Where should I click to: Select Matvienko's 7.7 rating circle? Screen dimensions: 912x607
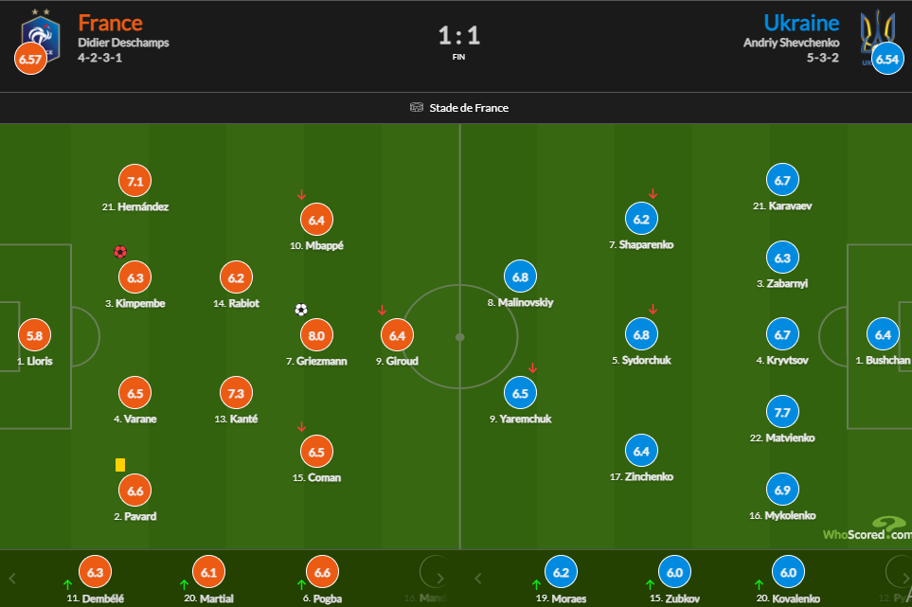[x=781, y=412]
